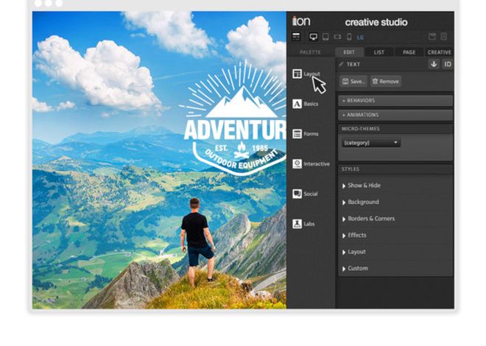
Task: Click the STYLES header
Action: click(x=395, y=169)
